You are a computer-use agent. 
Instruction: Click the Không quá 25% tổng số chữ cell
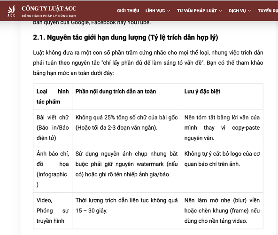126,128
